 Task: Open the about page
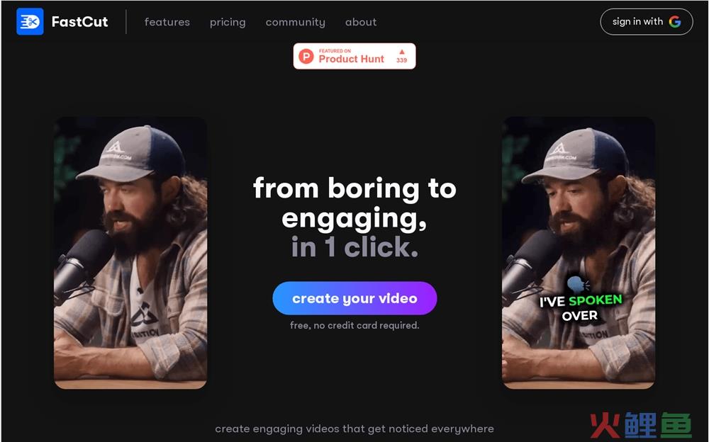361,22
